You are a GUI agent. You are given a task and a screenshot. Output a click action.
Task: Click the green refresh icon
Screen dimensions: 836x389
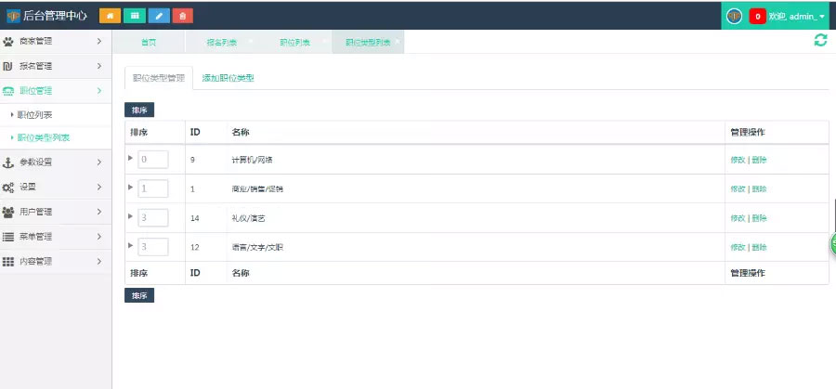tap(820, 40)
